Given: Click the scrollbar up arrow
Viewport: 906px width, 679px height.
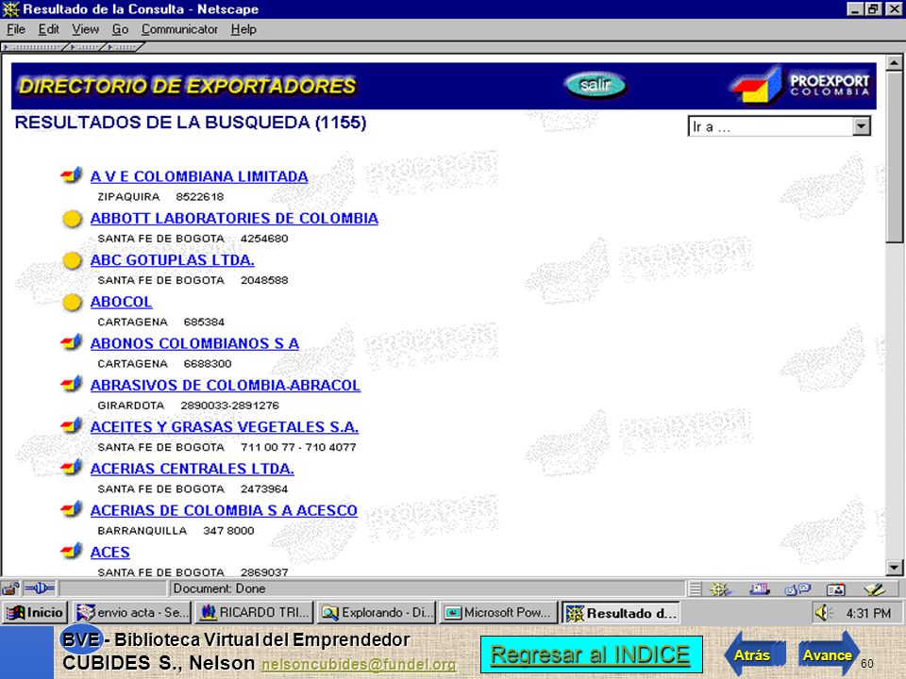Looking at the screenshot, I should point(894,62).
